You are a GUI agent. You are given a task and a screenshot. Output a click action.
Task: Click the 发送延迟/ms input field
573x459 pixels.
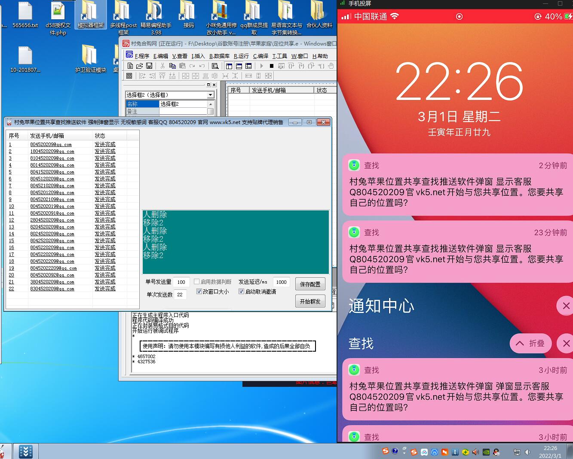(281, 282)
